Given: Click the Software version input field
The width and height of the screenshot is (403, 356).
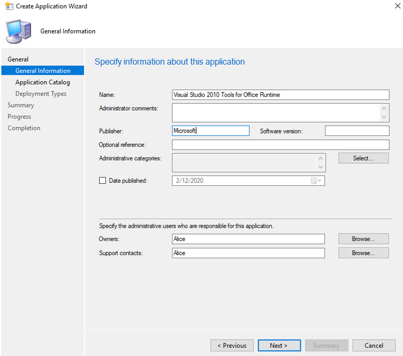Looking at the screenshot, I should 357,131.
